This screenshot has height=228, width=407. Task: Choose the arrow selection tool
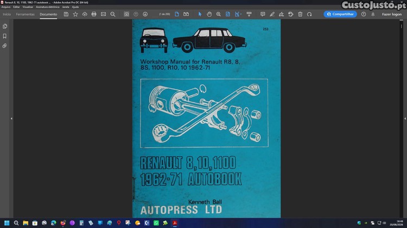point(200,14)
